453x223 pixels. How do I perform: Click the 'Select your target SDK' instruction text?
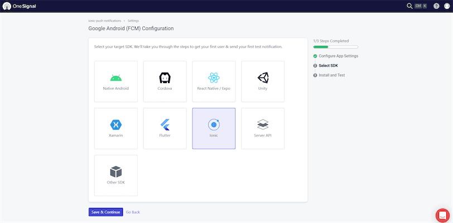pyautogui.click(x=188, y=46)
